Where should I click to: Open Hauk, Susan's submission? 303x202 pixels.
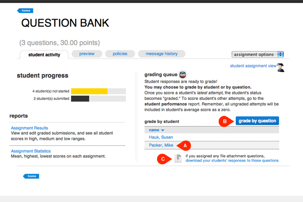tap(160, 137)
